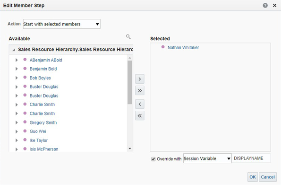Image resolution: width=281 pixels, height=185 pixels.
Task: Move selected member right with single arrow
Action: coord(140,79)
